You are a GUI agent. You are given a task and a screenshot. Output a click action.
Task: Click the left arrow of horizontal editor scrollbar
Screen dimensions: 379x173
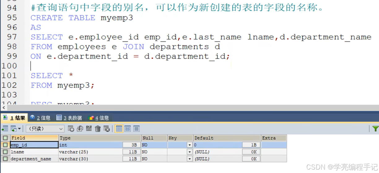[x=4, y=108]
